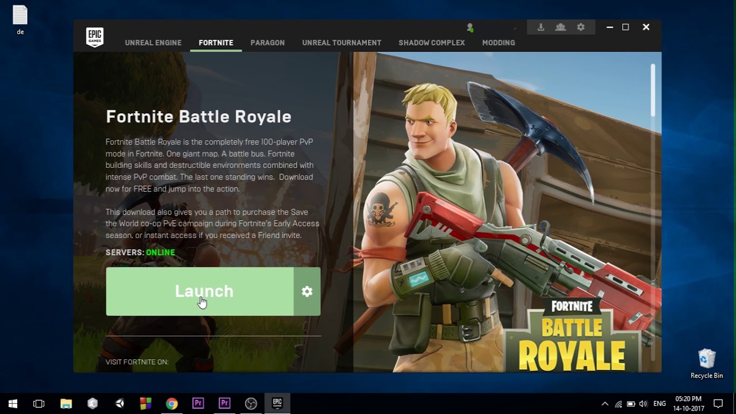The height and width of the screenshot is (414, 736).
Task: Close the Epic Games Launcher window
Action: click(646, 27)
